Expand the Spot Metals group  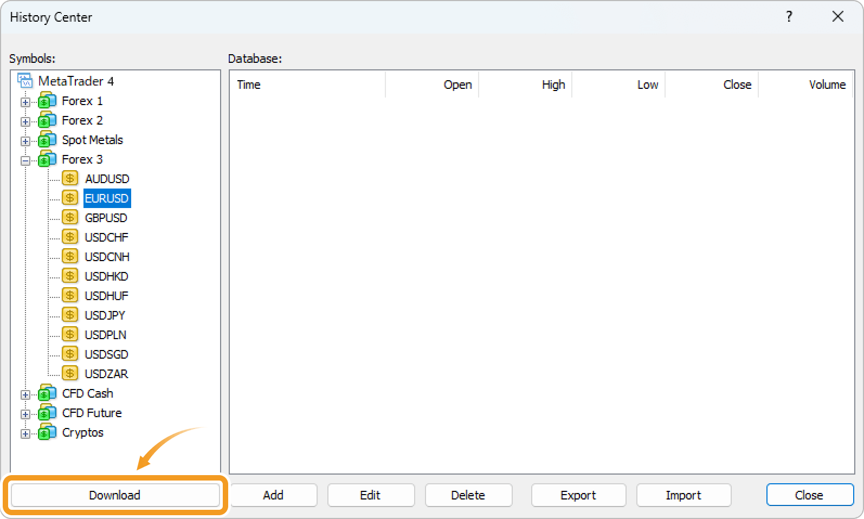(25, 141)
